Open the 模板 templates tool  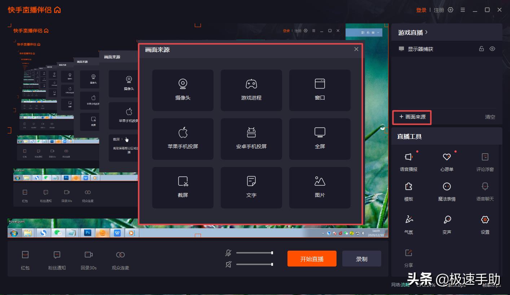[409, 191]
